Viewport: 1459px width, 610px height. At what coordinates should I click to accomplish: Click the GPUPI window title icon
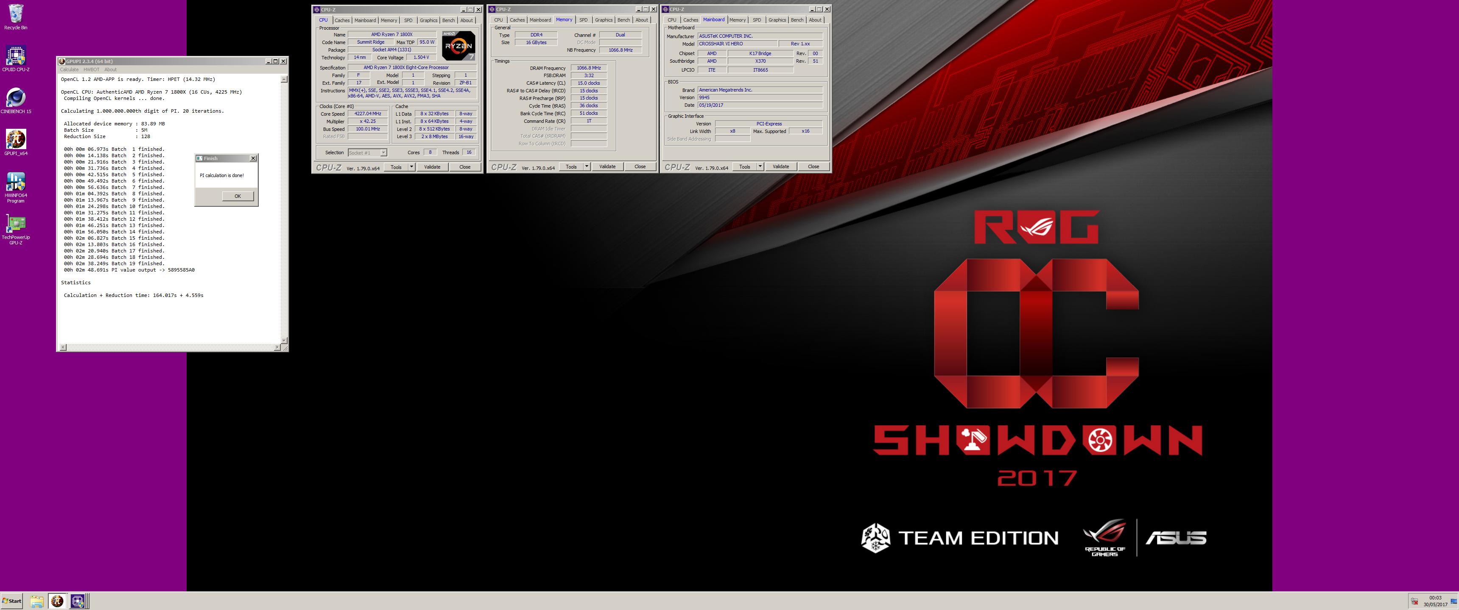62,61
